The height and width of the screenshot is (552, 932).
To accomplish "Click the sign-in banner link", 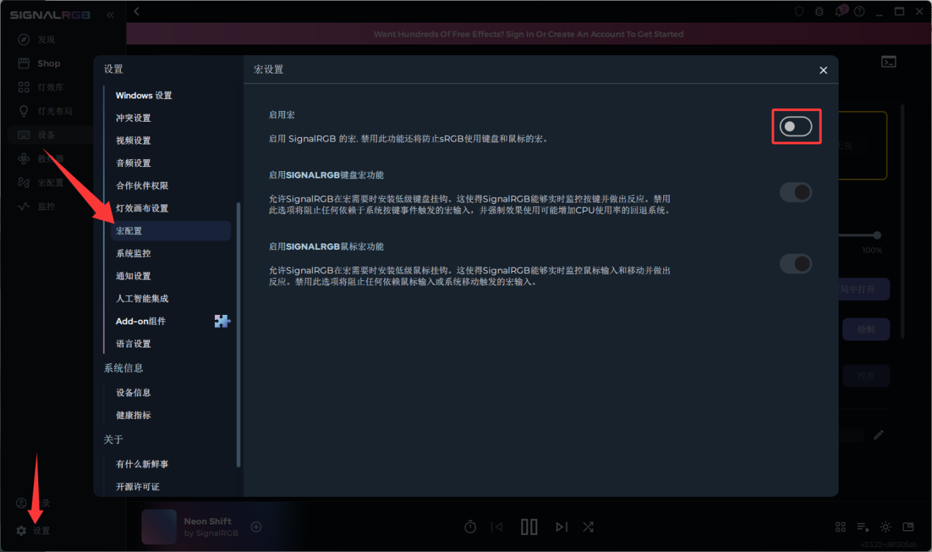I will point(528,34).
